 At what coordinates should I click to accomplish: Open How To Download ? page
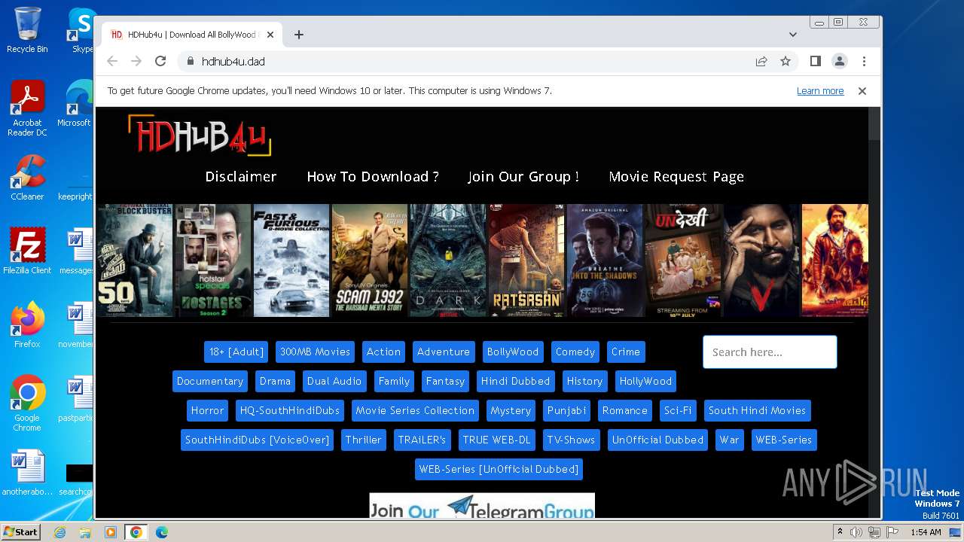[x=373, y=176]
